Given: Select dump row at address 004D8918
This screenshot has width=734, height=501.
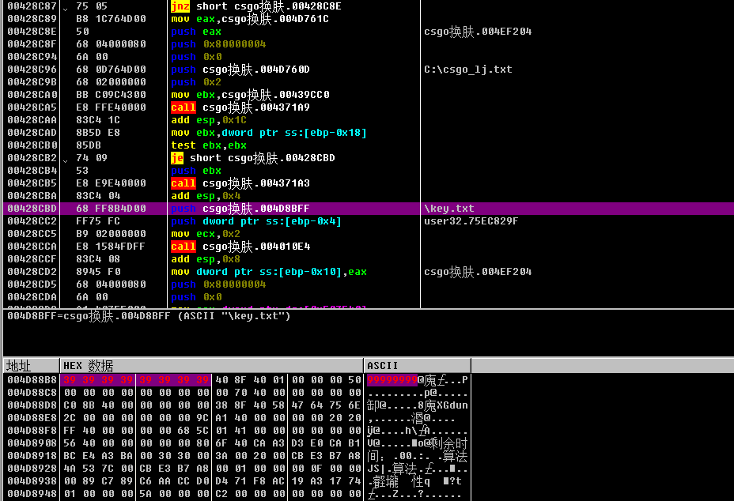Looking at the screenshot, I should pyautogui.click(x=236, y=456).
